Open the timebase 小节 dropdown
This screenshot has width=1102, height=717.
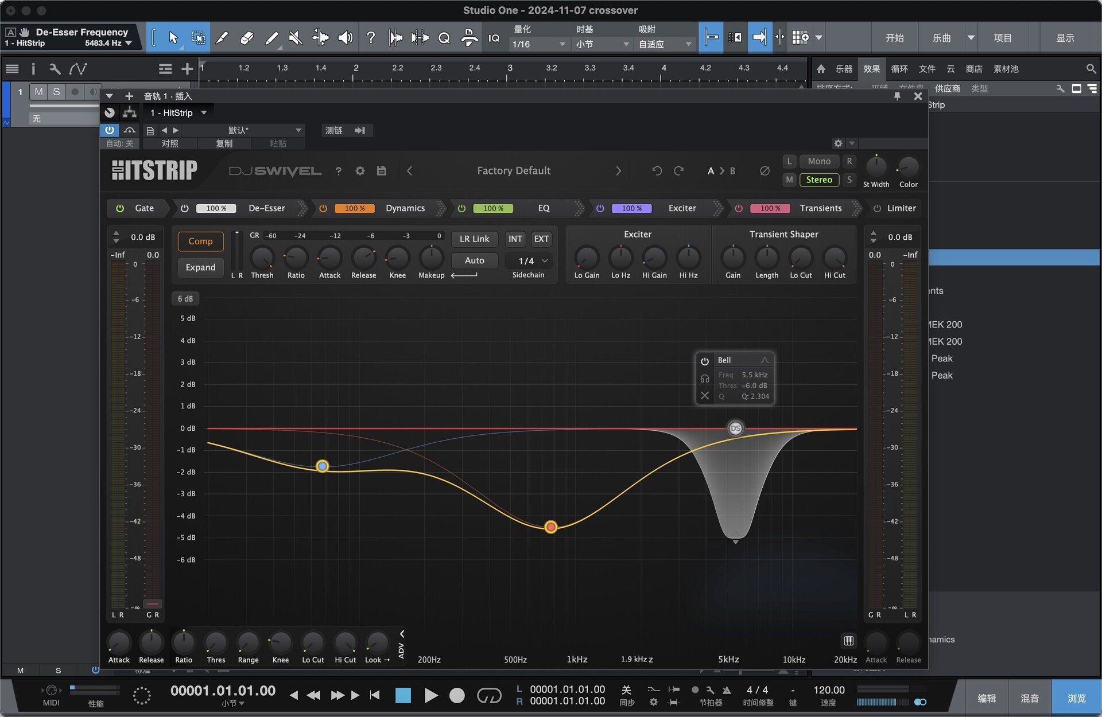[x=602, y=44]
